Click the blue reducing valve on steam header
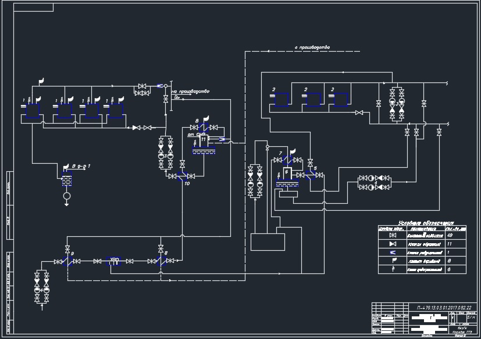The width and height of the screenshot is (481, 339). (160, 86)
